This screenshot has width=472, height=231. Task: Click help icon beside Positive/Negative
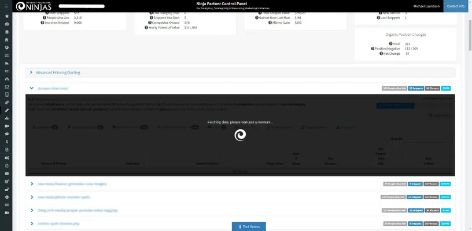pos(373,49)
